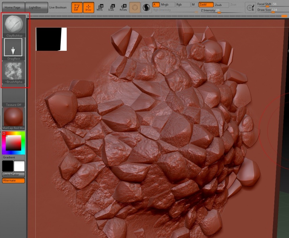Open the Home Page
The width and height of the screenshot is (289, 238).
click(x=13, y=8)
